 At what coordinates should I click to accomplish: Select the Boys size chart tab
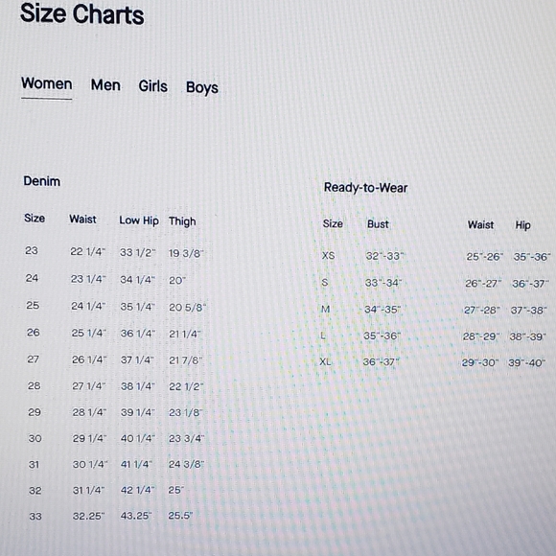(201, 87)
